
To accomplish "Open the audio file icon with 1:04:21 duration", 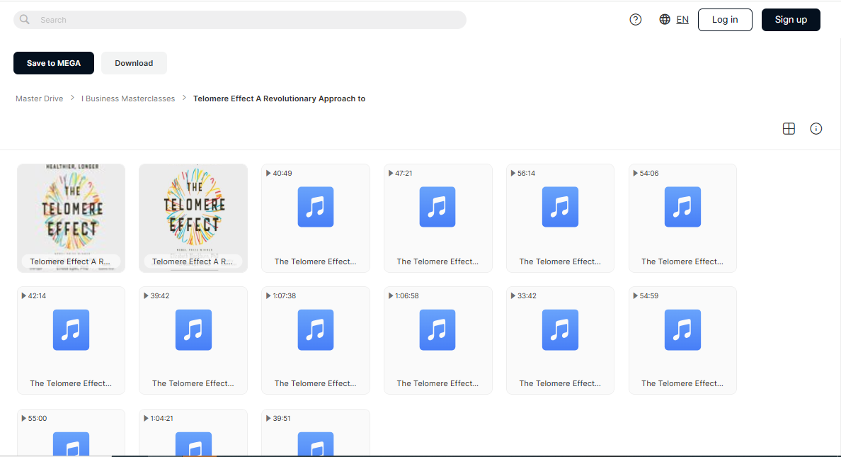I will pos(193,444).
